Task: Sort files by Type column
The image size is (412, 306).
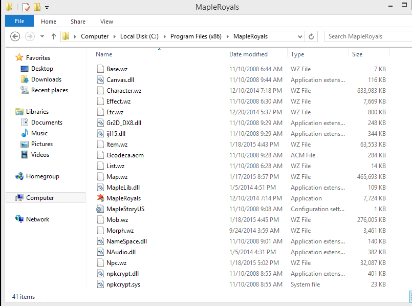Action: point(297,54)
